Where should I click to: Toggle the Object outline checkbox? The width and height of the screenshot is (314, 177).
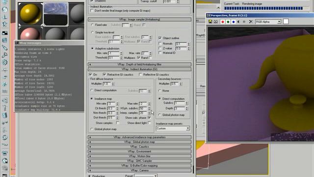click(160, 38)
